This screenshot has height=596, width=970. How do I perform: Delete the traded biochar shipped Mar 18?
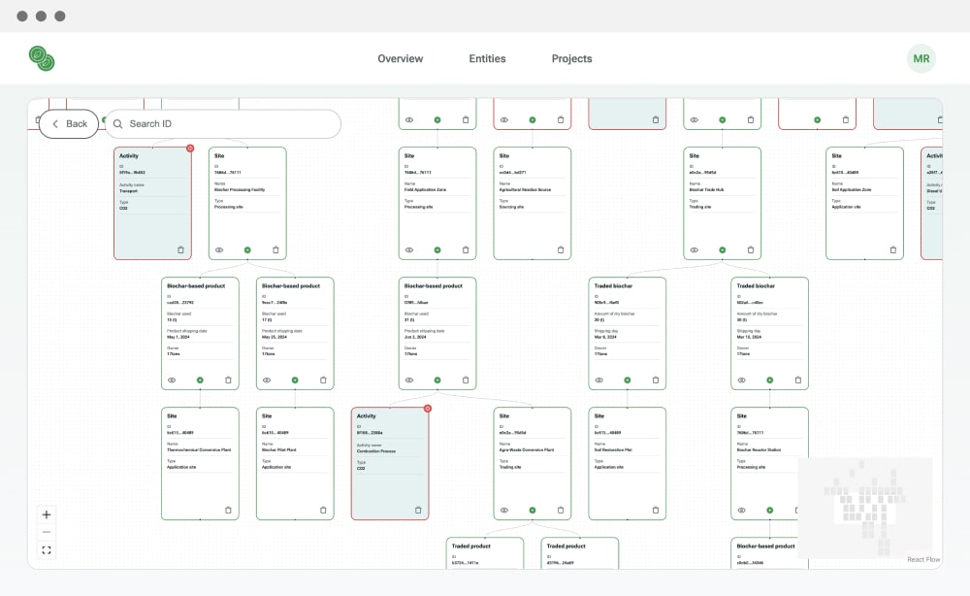[798, 380]
